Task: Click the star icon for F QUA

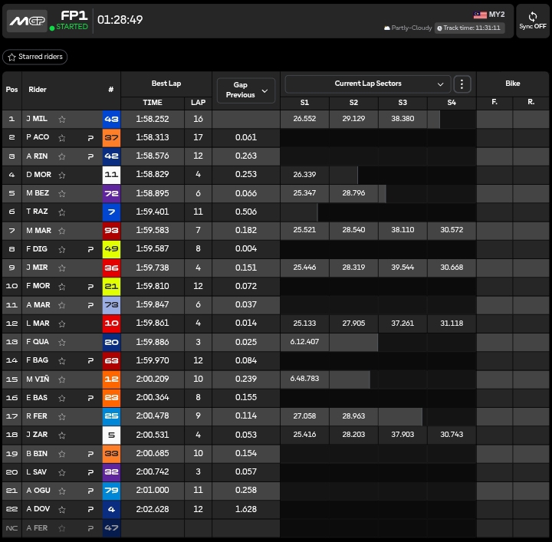Action: [62, 342]
